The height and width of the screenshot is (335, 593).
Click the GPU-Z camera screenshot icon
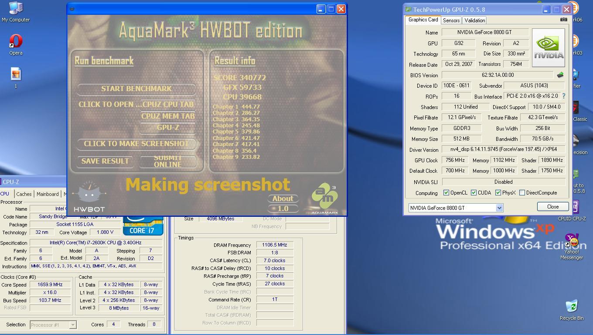point(563,20)
